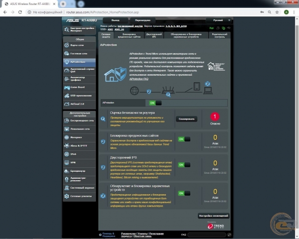
Task: Open the Утилиты footer link
Action: 143,234
